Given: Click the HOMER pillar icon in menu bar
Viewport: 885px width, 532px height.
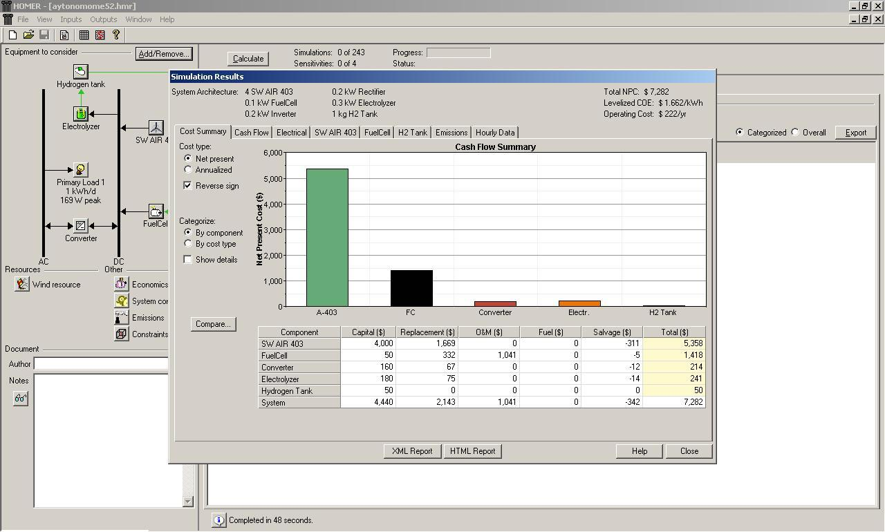Looking at the screenshot, I should (x=8, y=19).
